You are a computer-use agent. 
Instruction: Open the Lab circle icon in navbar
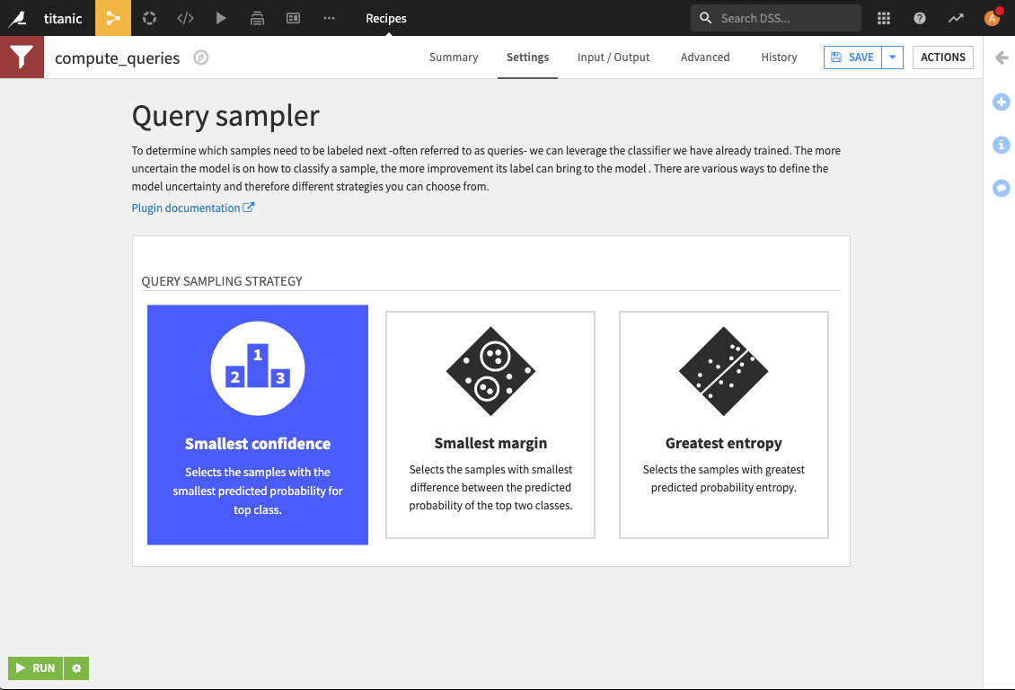tap(149, 18)
